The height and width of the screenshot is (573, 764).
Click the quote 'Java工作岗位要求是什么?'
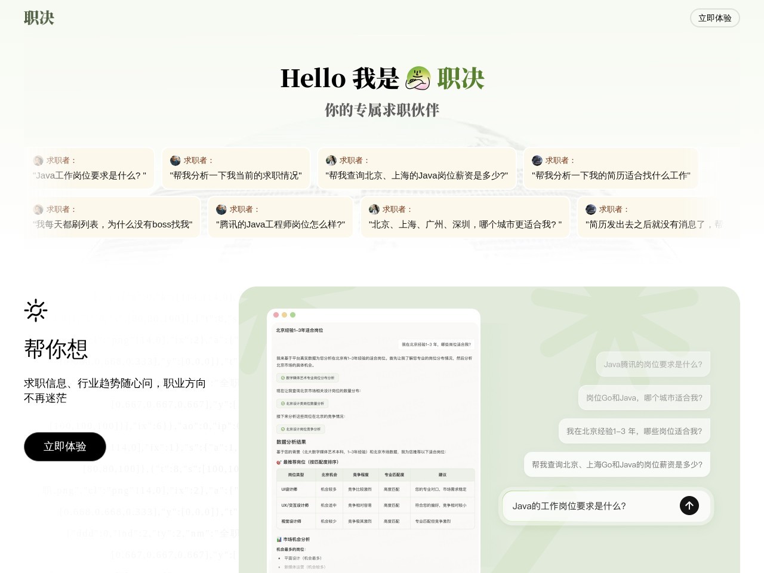tap(90, 175)
